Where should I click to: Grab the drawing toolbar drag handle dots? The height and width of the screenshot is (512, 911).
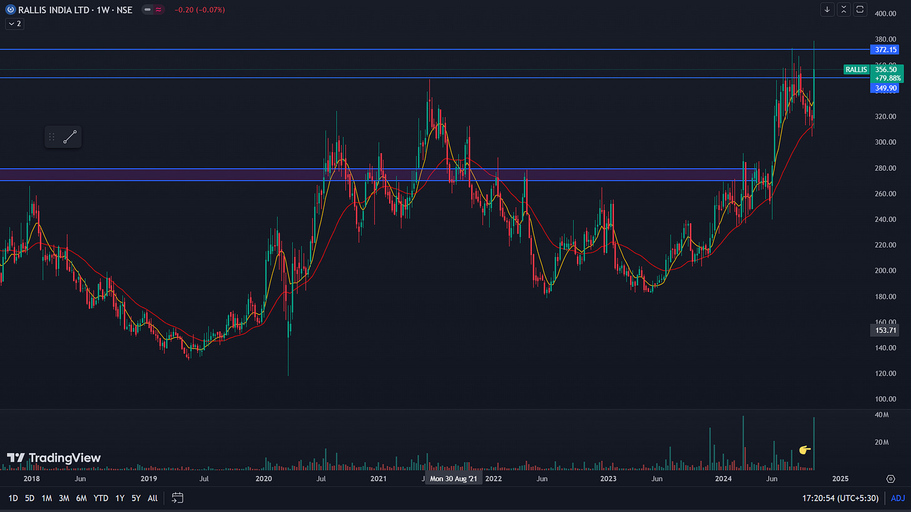[52, 137]
